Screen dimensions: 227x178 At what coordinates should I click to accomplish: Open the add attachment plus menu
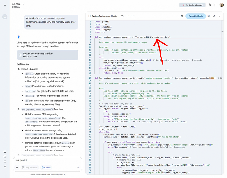(17, 167)
